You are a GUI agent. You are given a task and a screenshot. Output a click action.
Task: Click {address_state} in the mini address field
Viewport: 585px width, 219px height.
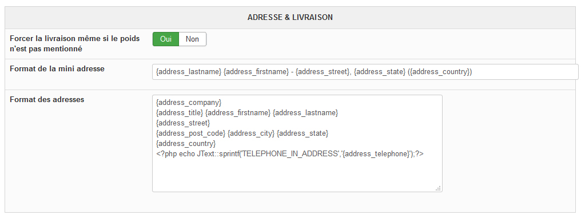tap(380, 72)
